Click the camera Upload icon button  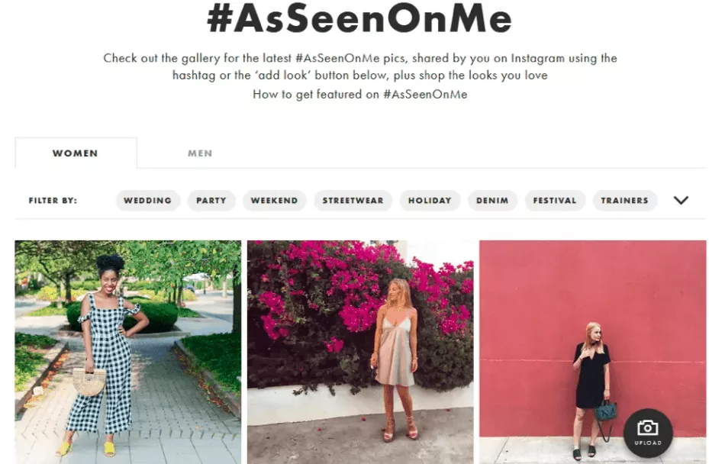click(647, 433)
